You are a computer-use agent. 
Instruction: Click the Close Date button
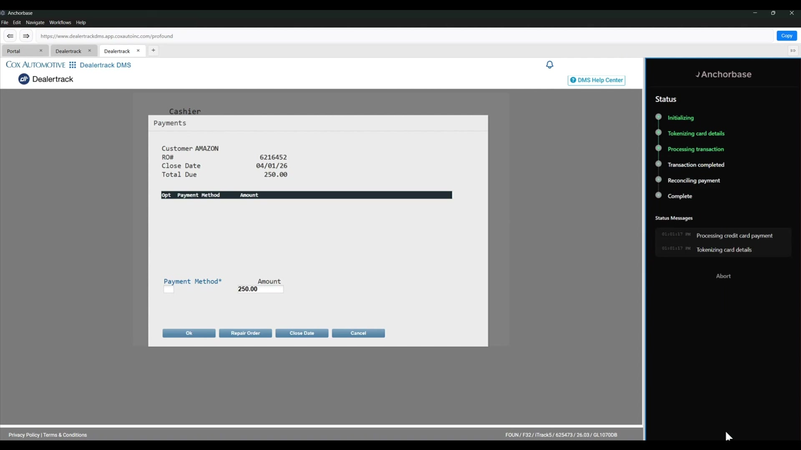[302, 333]
